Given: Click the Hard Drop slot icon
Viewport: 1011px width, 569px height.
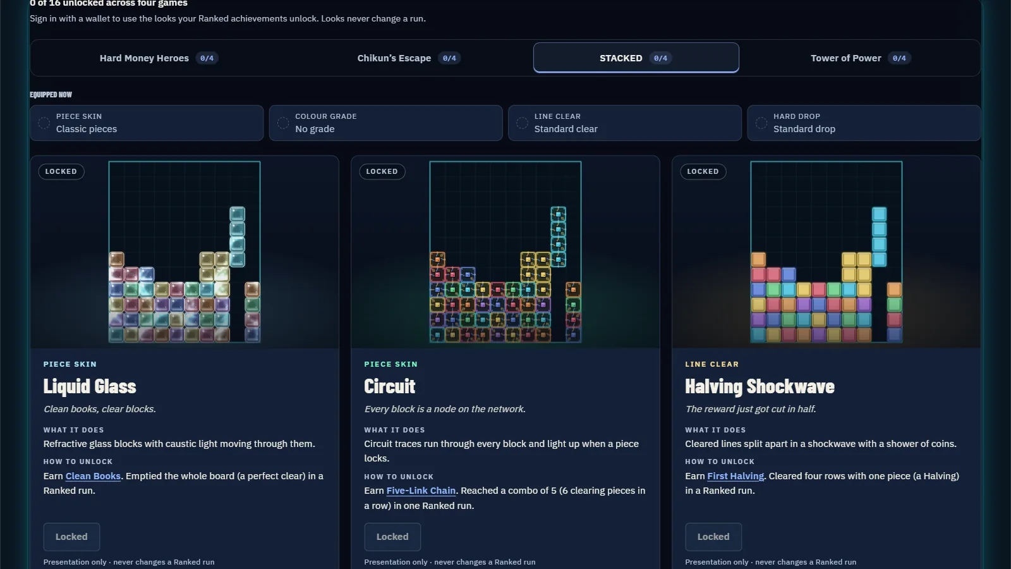Looking at the screenshot, I should click(761, 123).
